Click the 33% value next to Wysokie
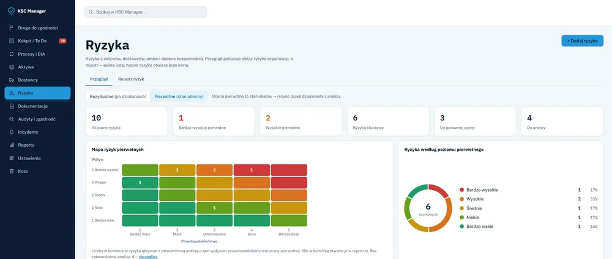The image size is (612, 259). [594, 199]
